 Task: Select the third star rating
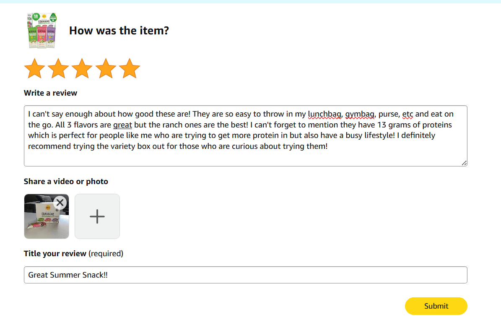(x=82, y=69)
